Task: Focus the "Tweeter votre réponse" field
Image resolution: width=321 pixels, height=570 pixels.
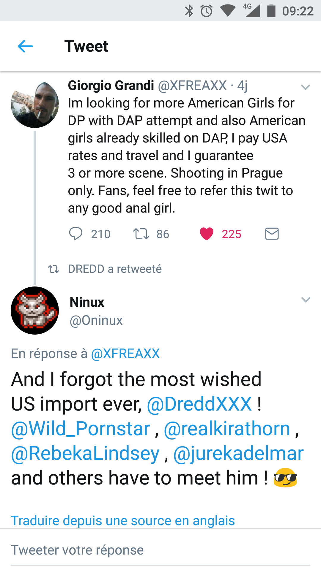Action: (x=160, y=550)
